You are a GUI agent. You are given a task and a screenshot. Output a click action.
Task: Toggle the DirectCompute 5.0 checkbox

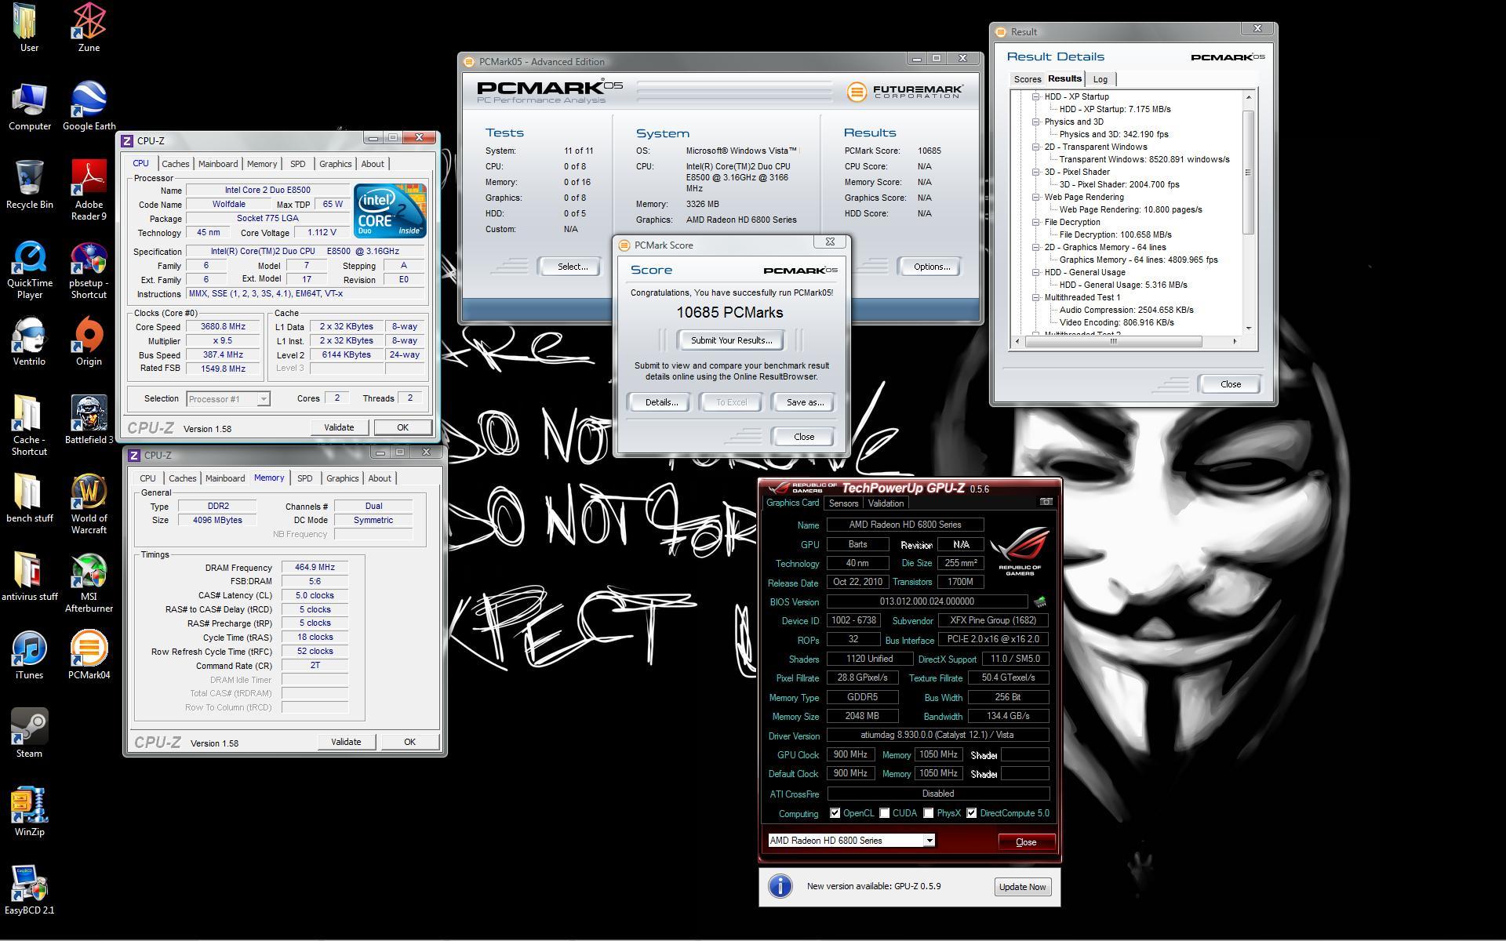coord(971,813)
